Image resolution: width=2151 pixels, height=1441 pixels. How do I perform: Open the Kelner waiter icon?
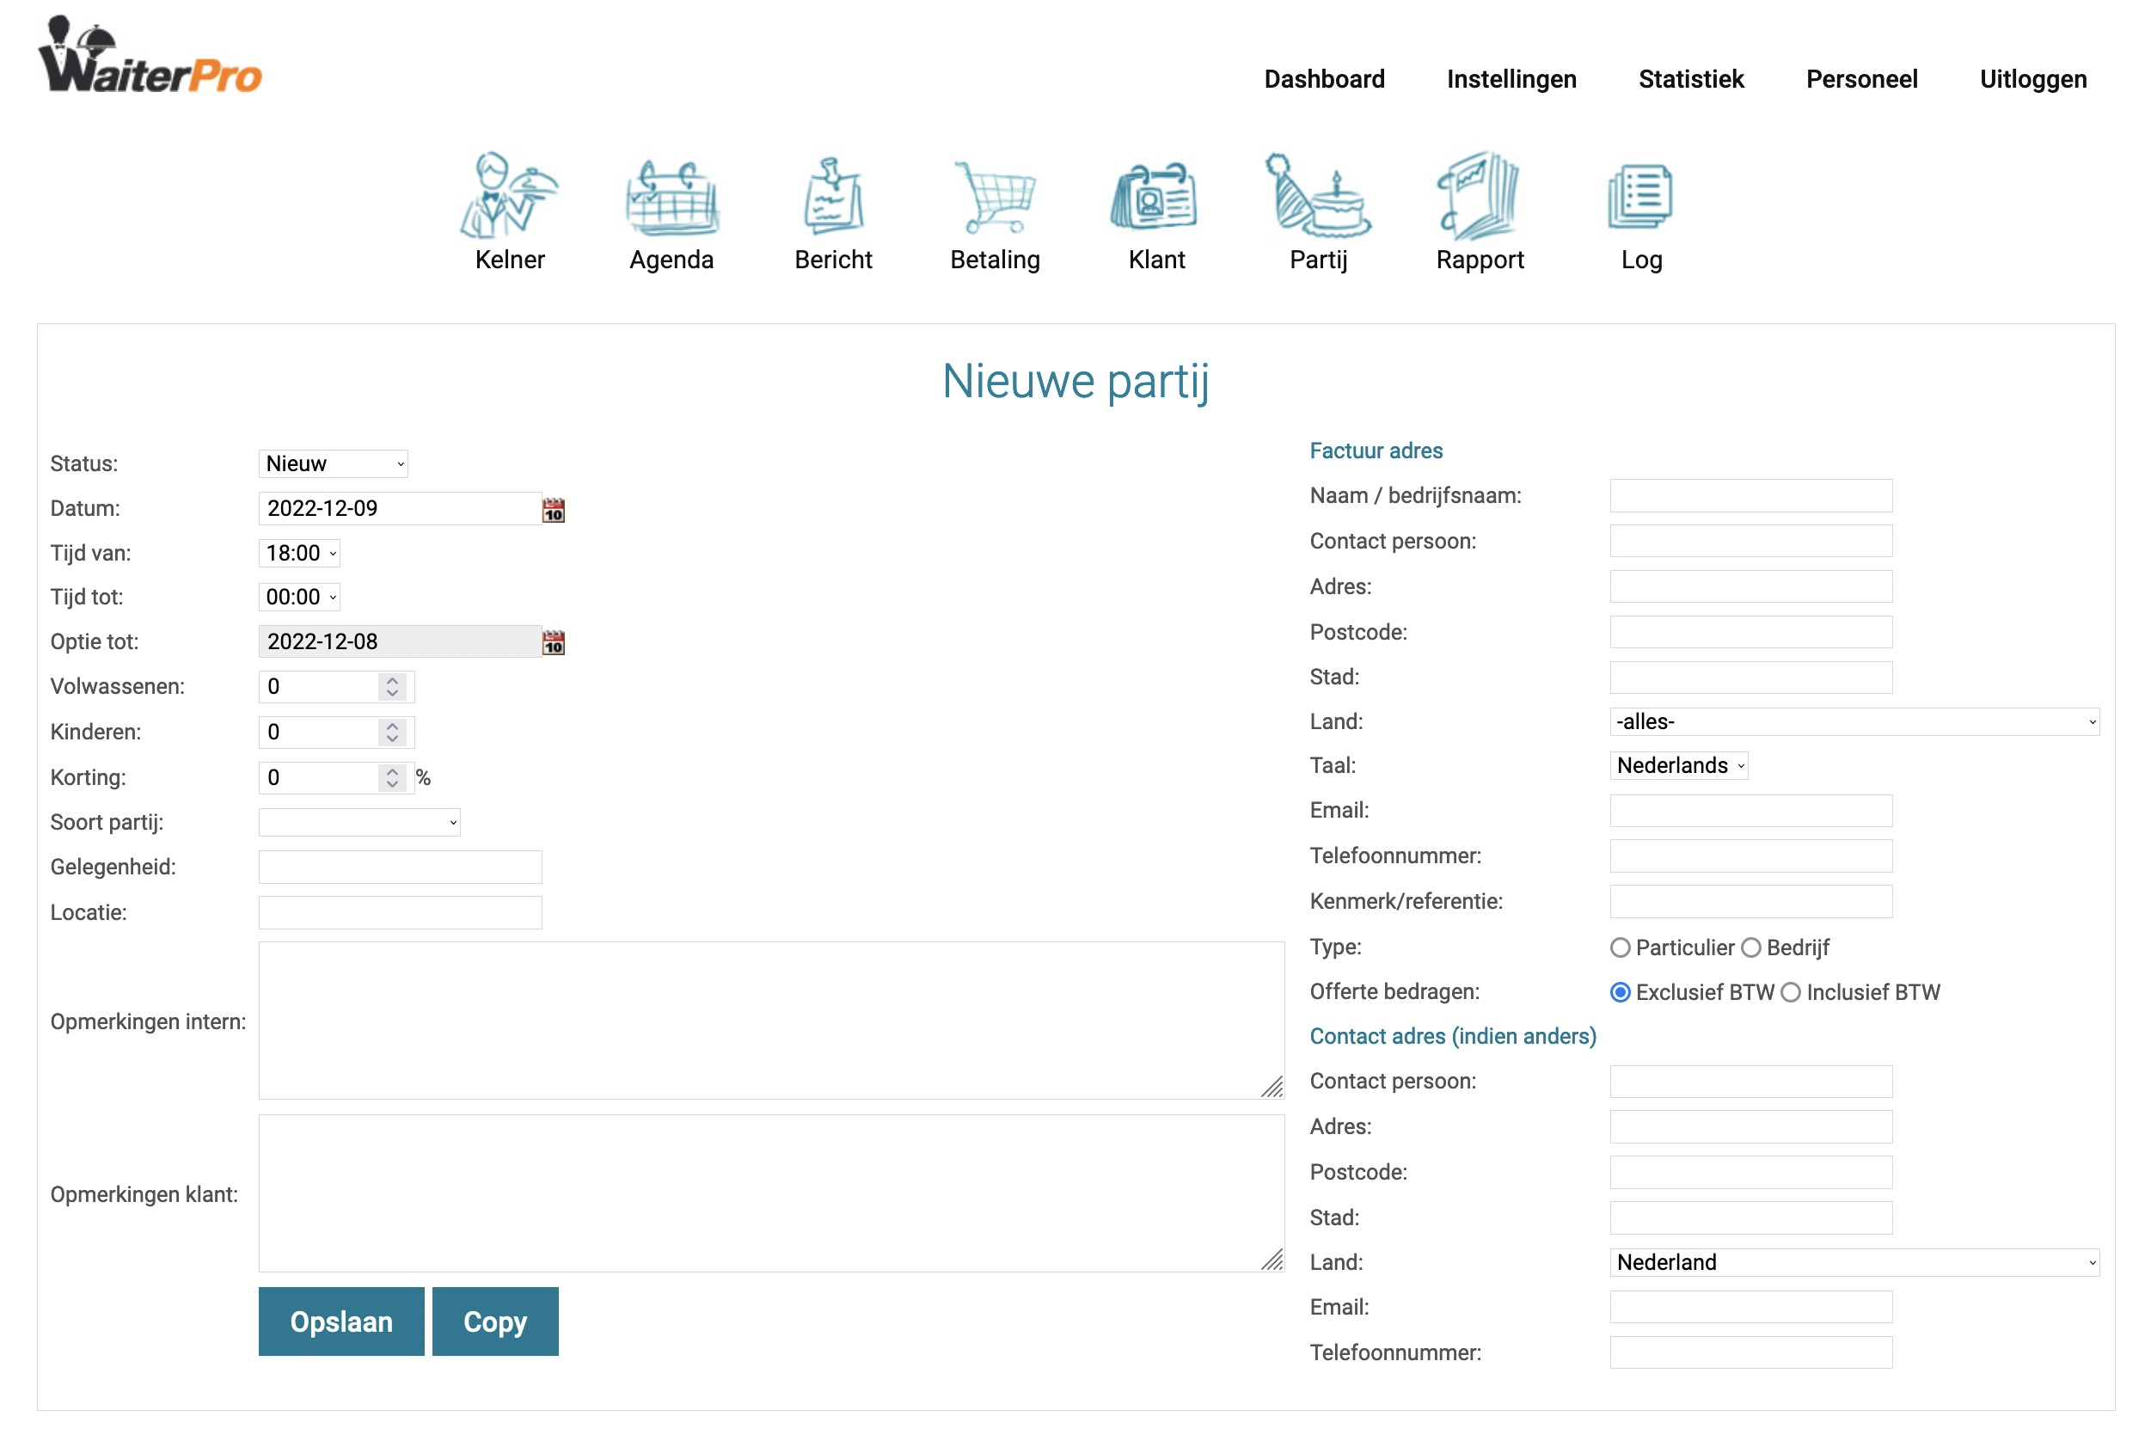point(509,195)
